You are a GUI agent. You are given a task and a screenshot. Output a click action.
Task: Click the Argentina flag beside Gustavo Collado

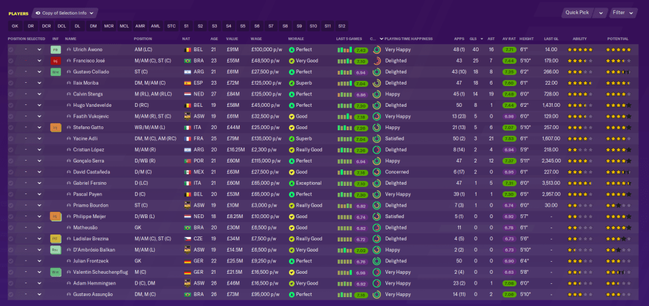coord(186,72)
